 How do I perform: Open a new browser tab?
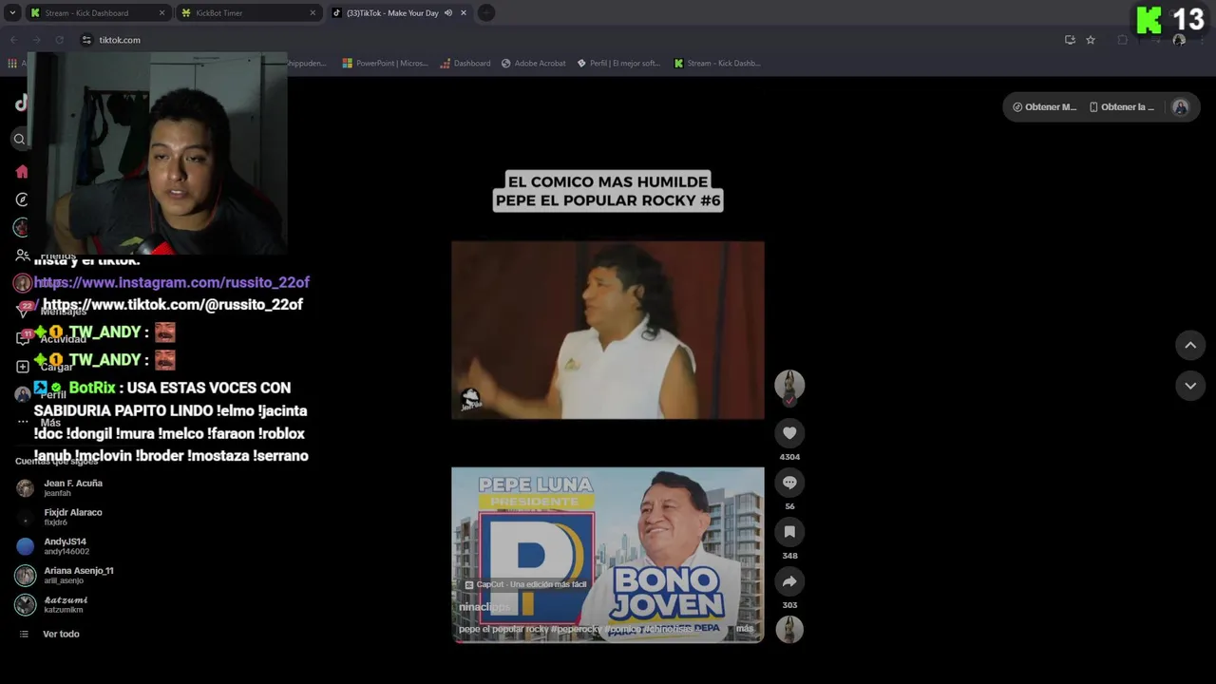486,13
